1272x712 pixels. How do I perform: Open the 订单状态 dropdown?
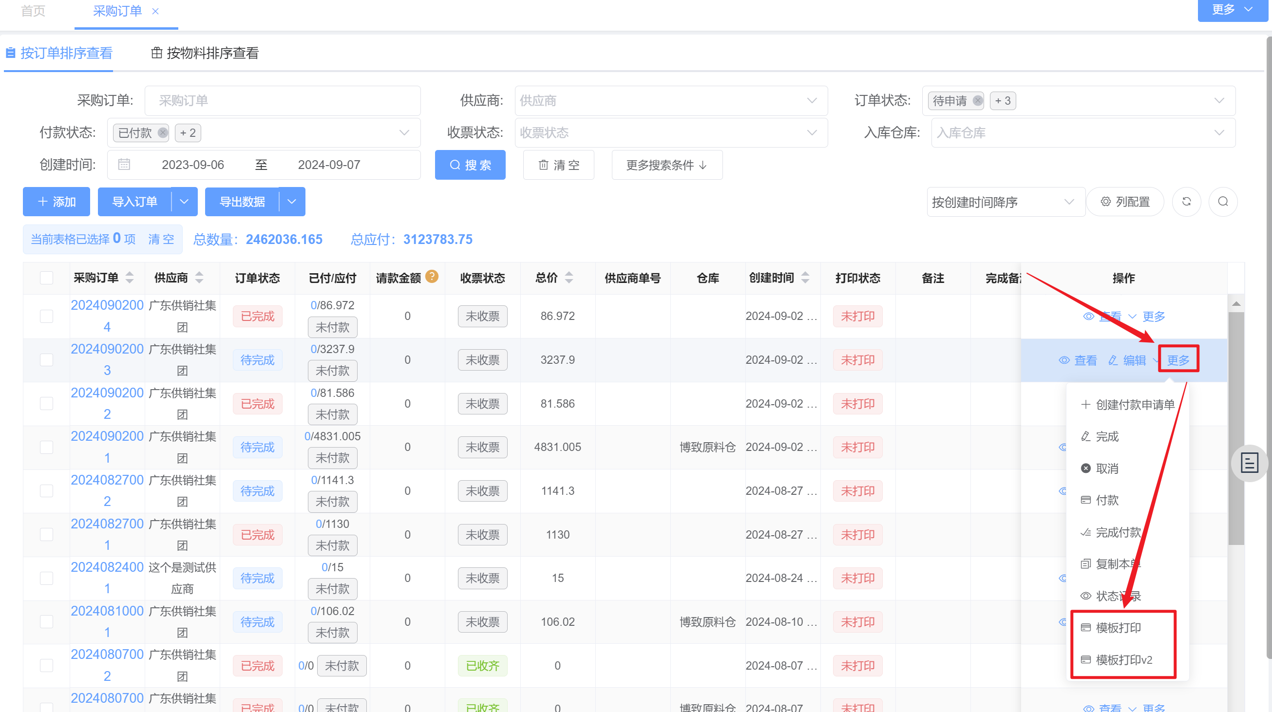pos(1079,101)
